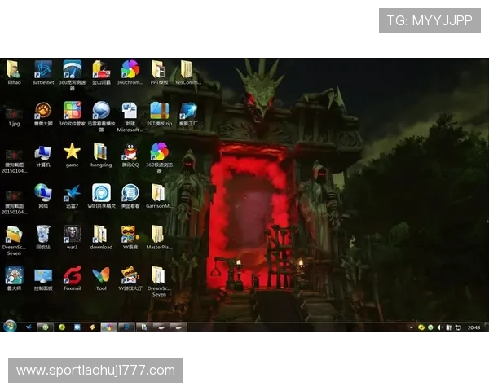This screenshot has height=391, width=489.
Task: Click the Windows Start orb button
Action: point(10,327)
